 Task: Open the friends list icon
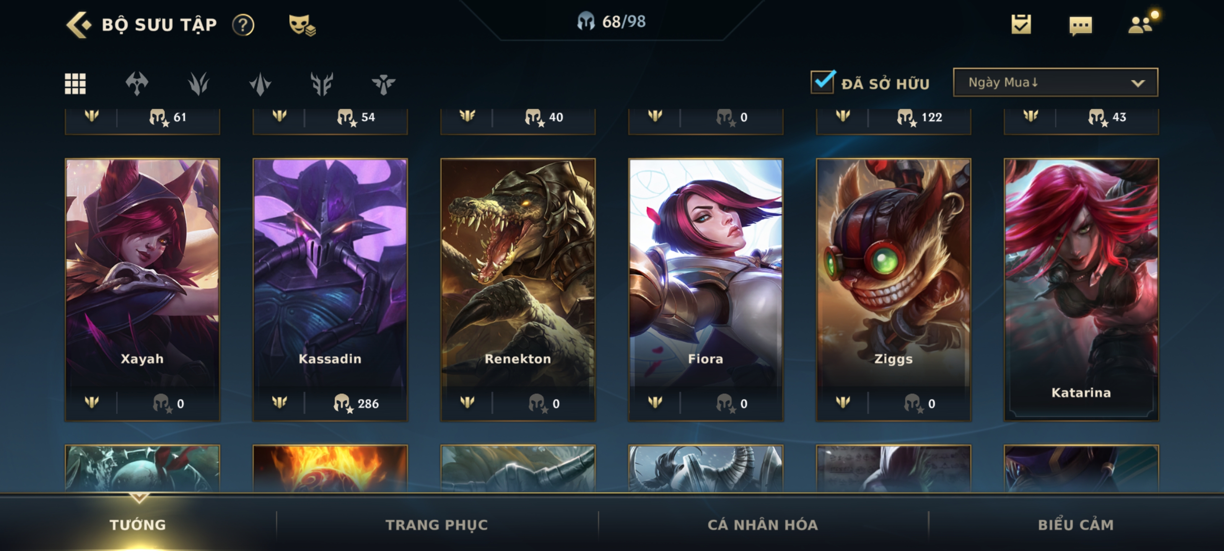pyautogui.click(x=1141, y=24)
